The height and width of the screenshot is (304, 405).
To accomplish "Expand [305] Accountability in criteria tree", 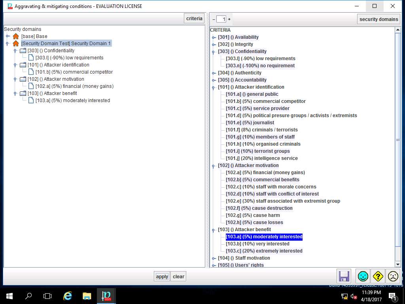I will click(x=214, y=80).
